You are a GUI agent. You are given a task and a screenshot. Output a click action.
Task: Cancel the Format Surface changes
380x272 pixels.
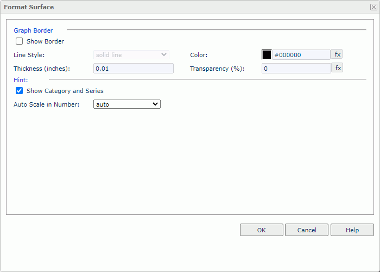pos(307,230)
